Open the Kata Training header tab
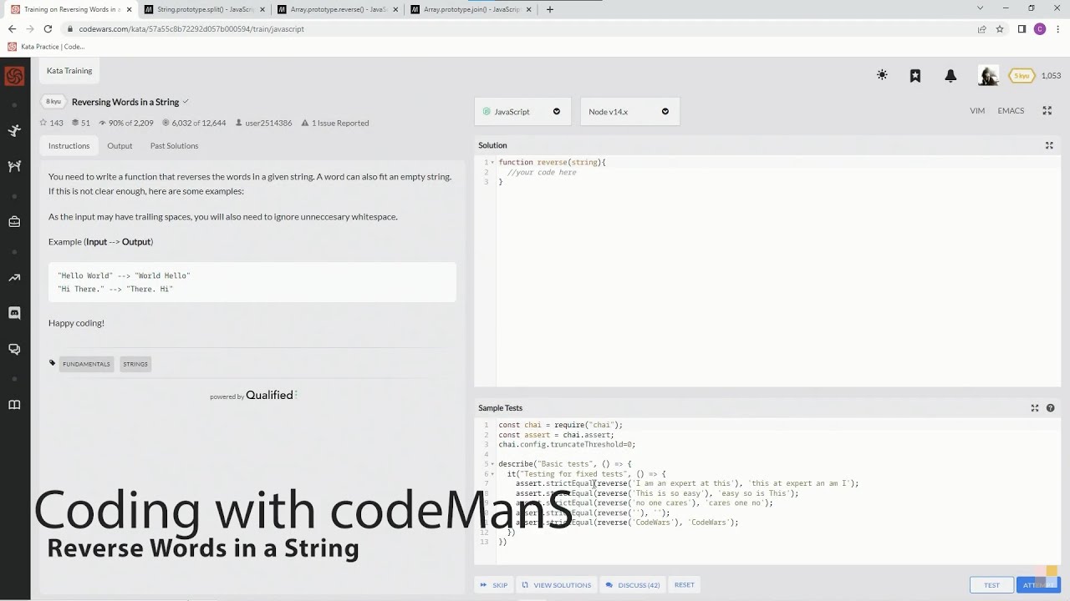Viewport: 1070px width, 601px height. [69, 71]
